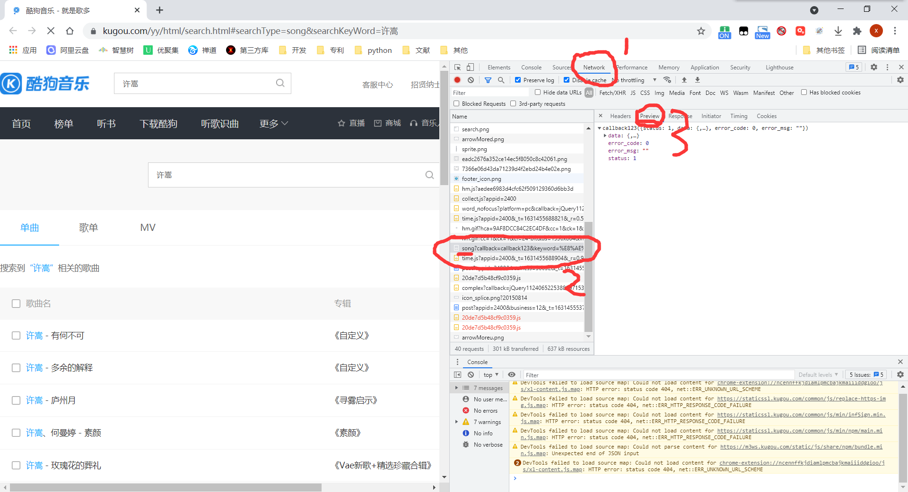This screenshot has width=908, height=492.
Task: Open Chrome extensions puzzle icon
Action: [x=857, y=31]
